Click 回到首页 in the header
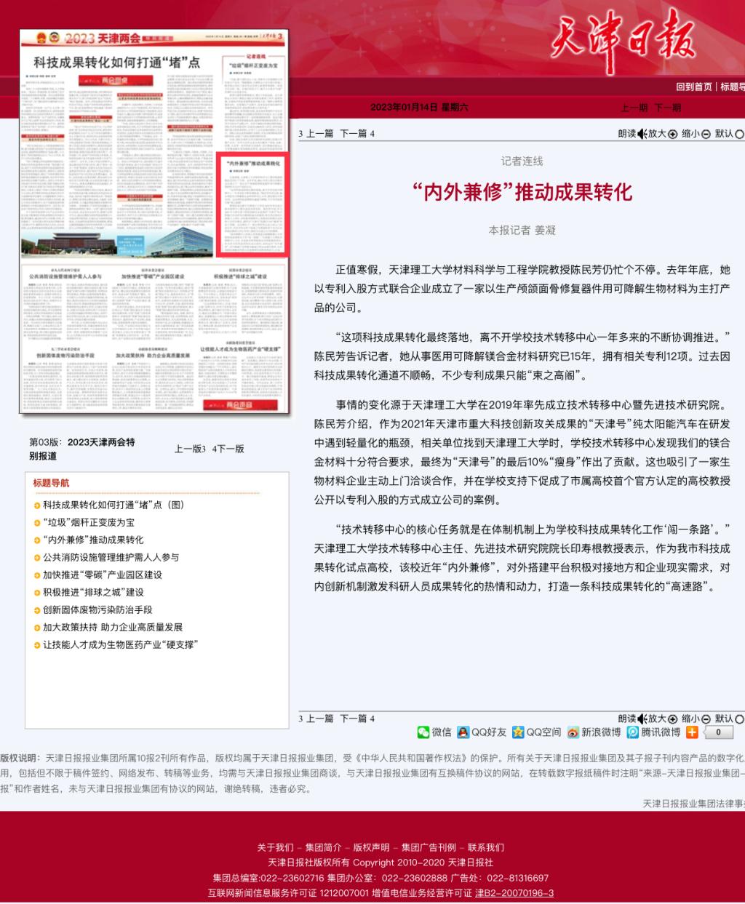This screenshot has height=904, width=745. tap(694, 87)
